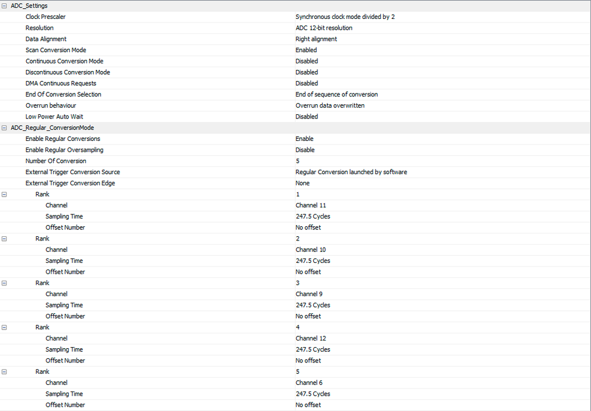Select the Resolution label
Viewport: 591px width, 411px height.
click(39, 28)
